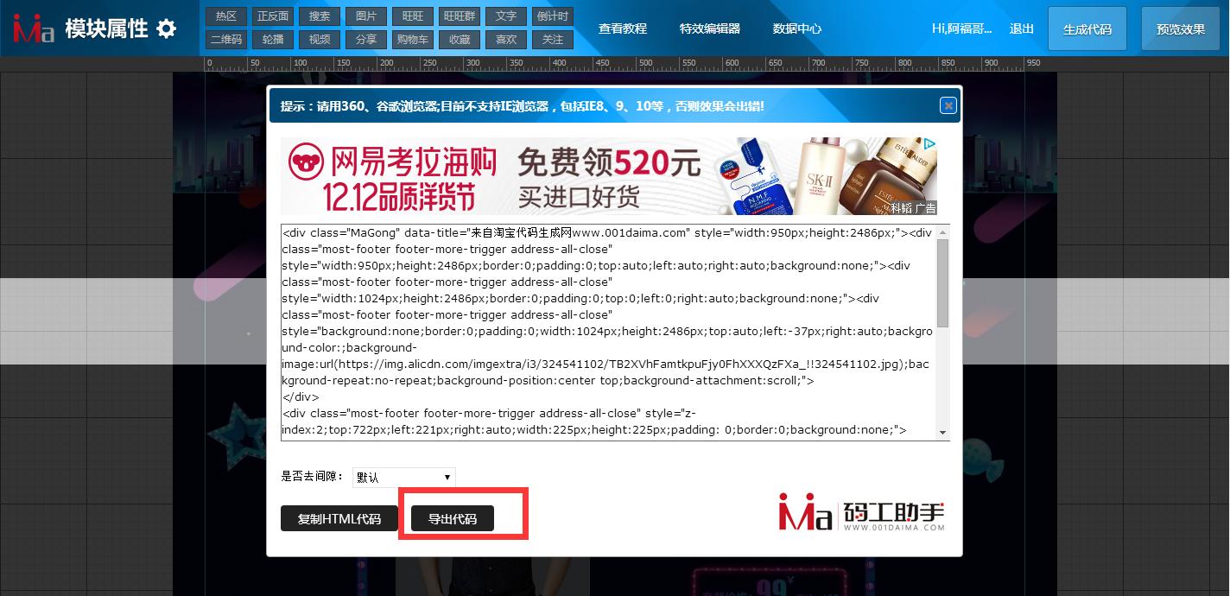1230x596 pixels.
Task: Go to 数据中心 in the menu bar
Action: (x=796, y=28)
